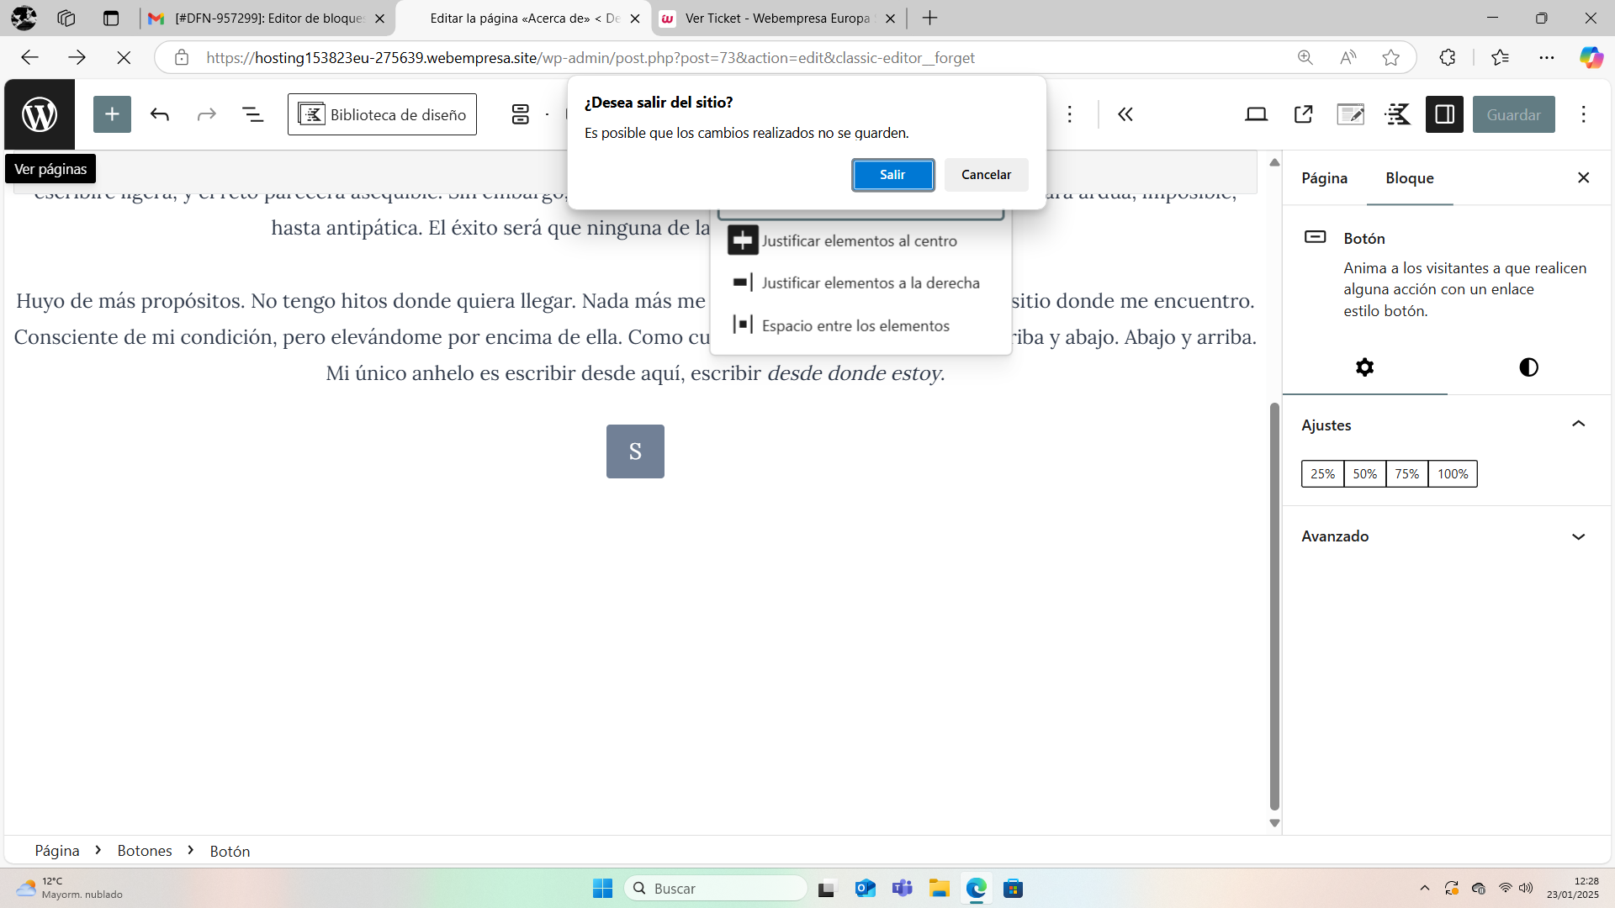Screen dimensions: 1615x908
Task: Open the device preview laptop icon
Action: 1256,114
